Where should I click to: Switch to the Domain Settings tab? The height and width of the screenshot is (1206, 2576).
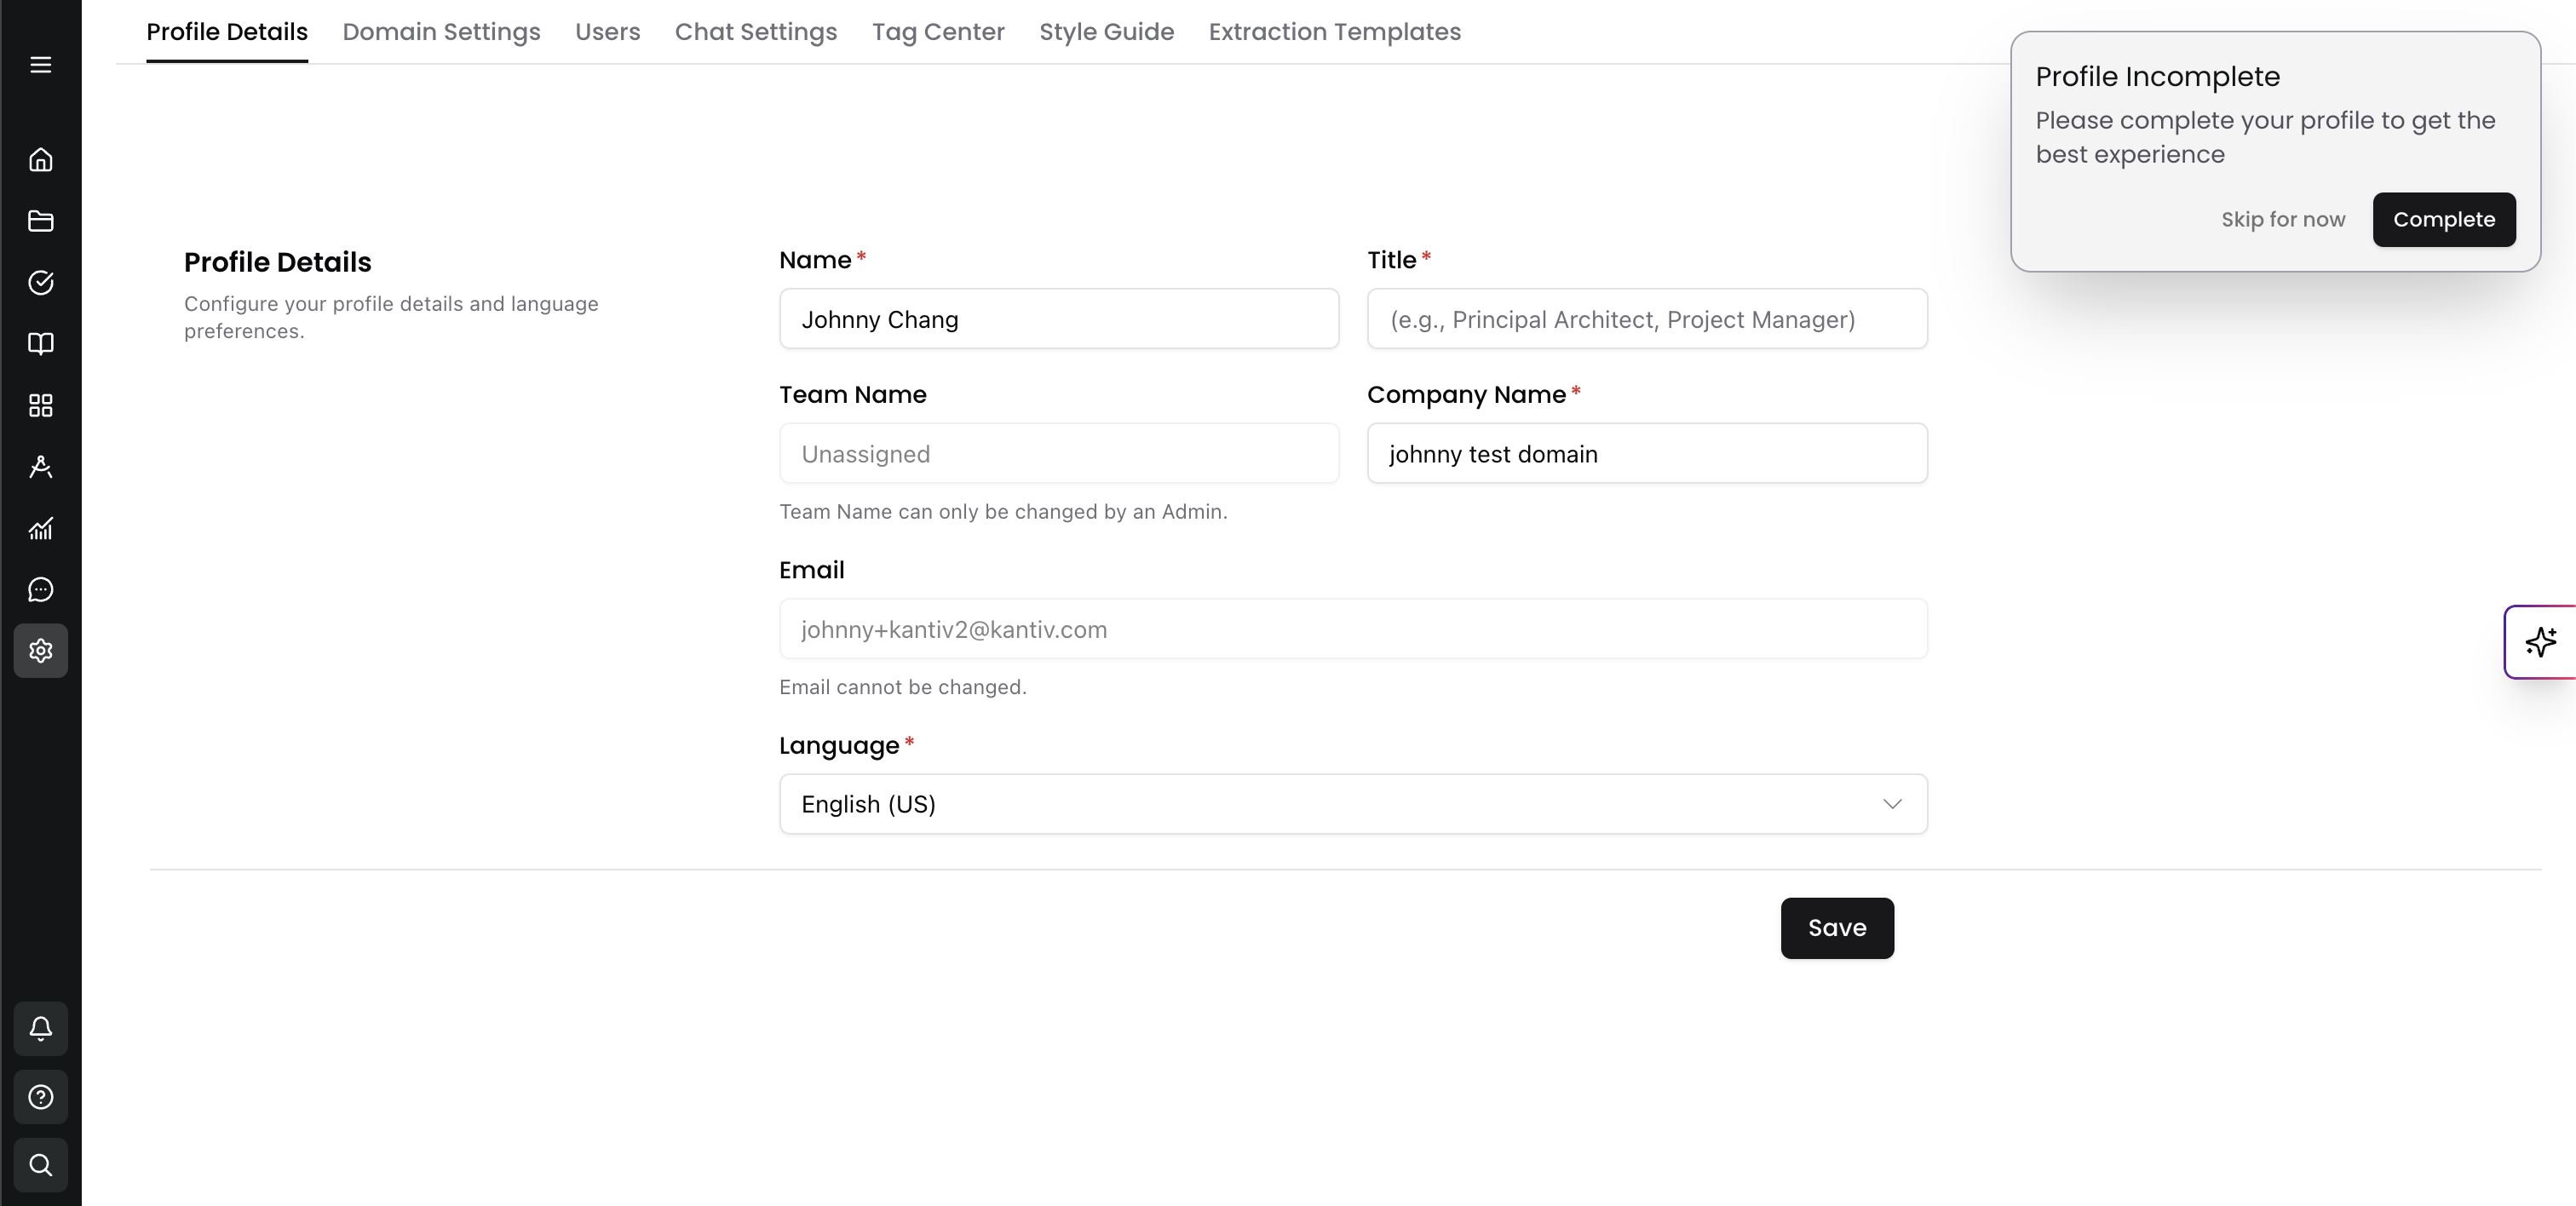[x=441, y=32]
